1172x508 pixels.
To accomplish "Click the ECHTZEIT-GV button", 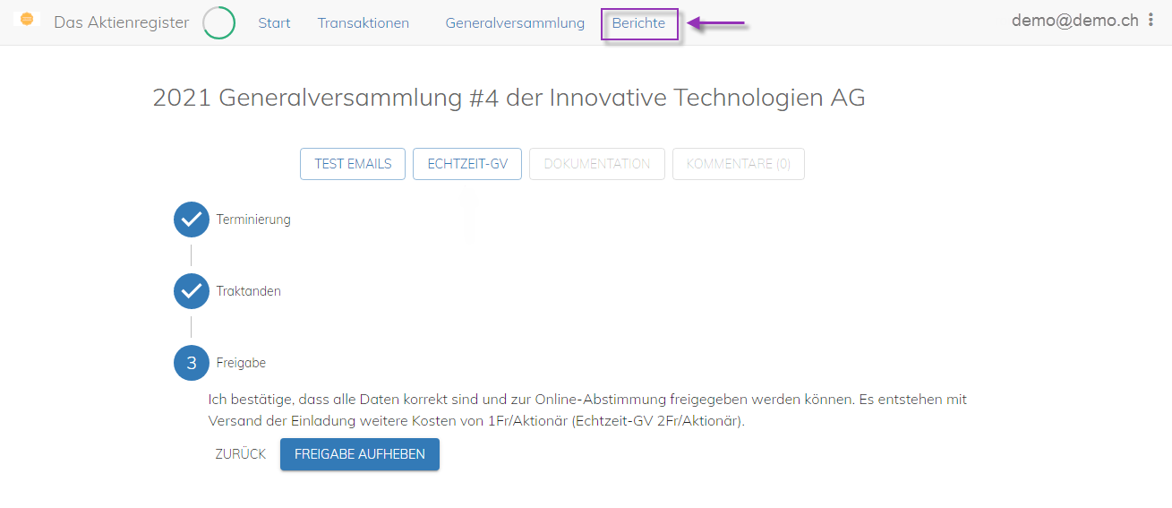I will click(x=467, y=164).
